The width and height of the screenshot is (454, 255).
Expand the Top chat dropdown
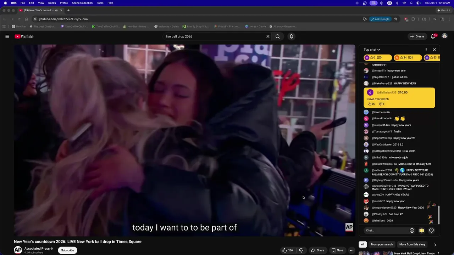372,50
